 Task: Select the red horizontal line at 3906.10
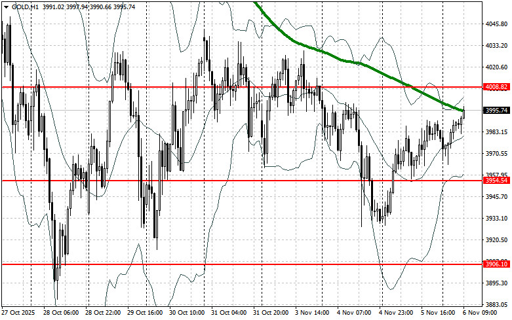[197, 264]
